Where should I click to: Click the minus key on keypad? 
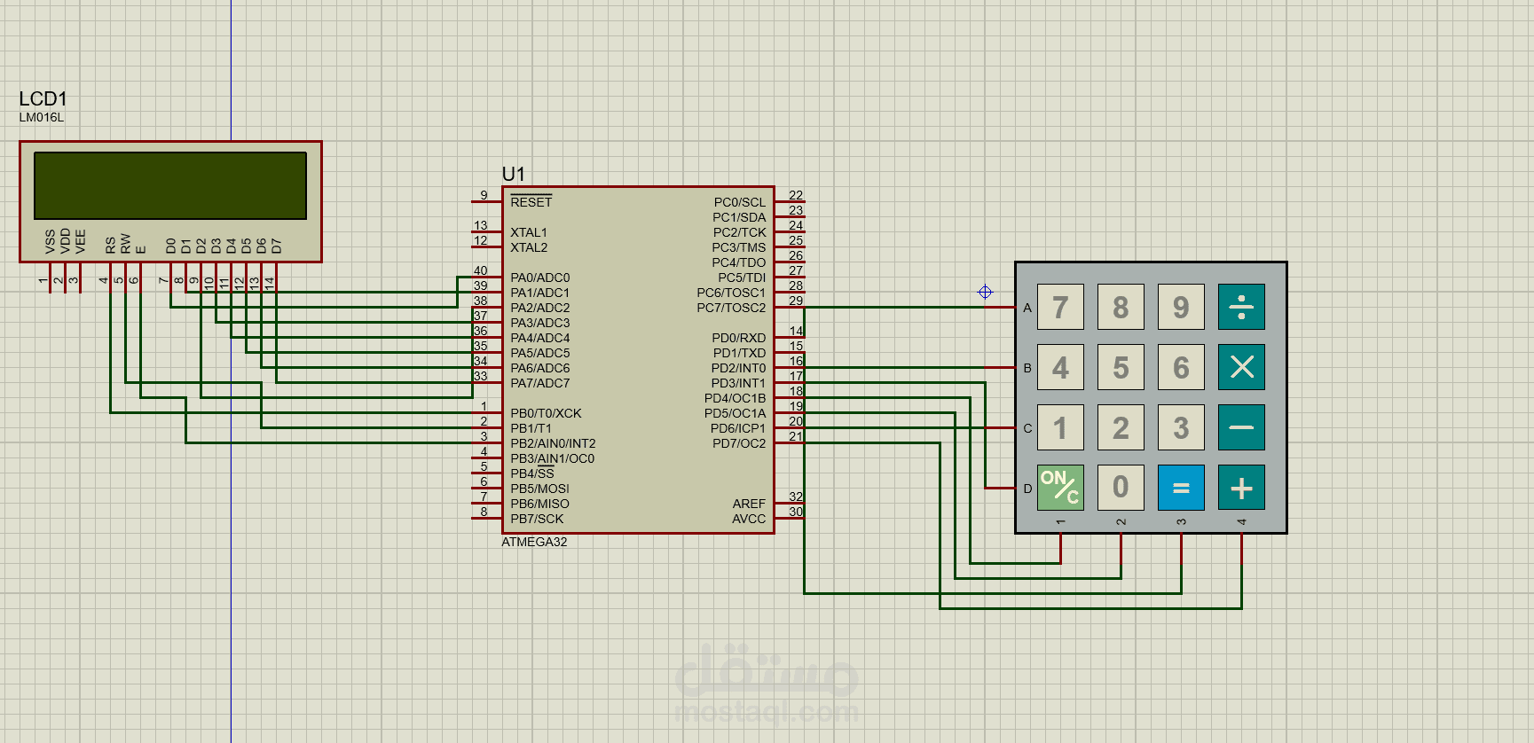[1241, 427]
